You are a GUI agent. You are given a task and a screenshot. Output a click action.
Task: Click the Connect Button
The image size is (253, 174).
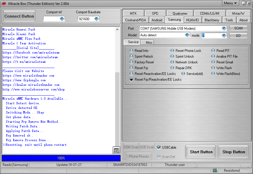19,16
